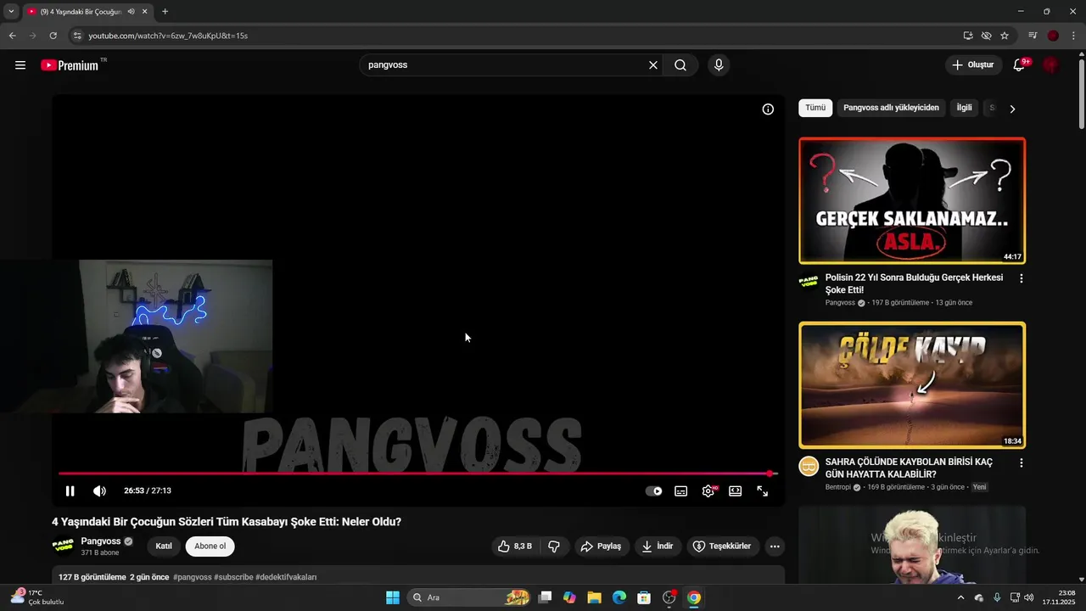Open File Explorer from taskbar
This screenshot has width=1086, height=611.
point(594,597)
